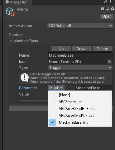Click the Menu asset cube icon
This screenshot has width=115, height=150.
10,12
